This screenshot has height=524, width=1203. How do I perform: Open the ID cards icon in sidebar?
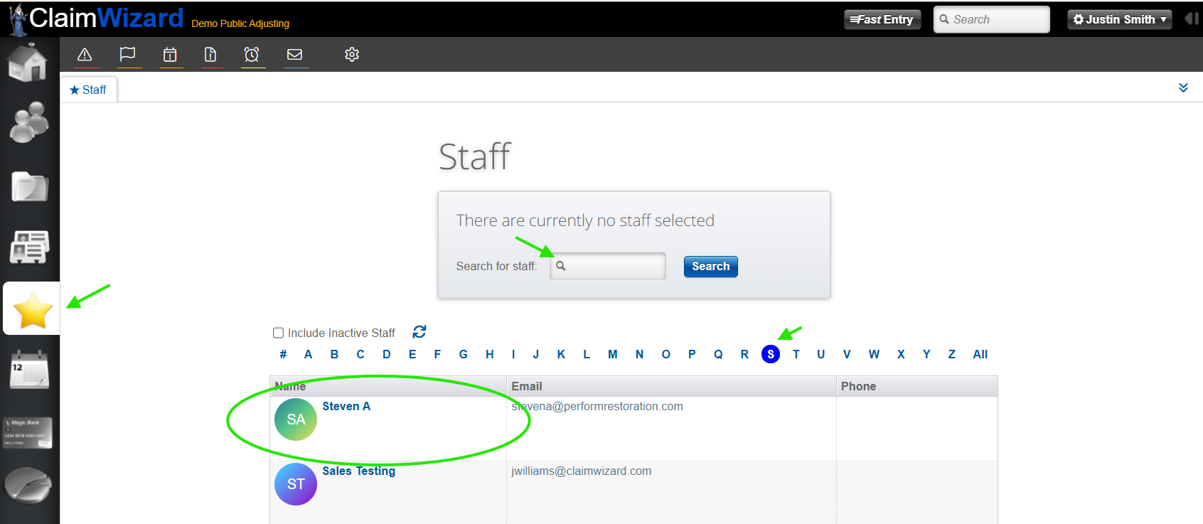click(x=29, y=247)
